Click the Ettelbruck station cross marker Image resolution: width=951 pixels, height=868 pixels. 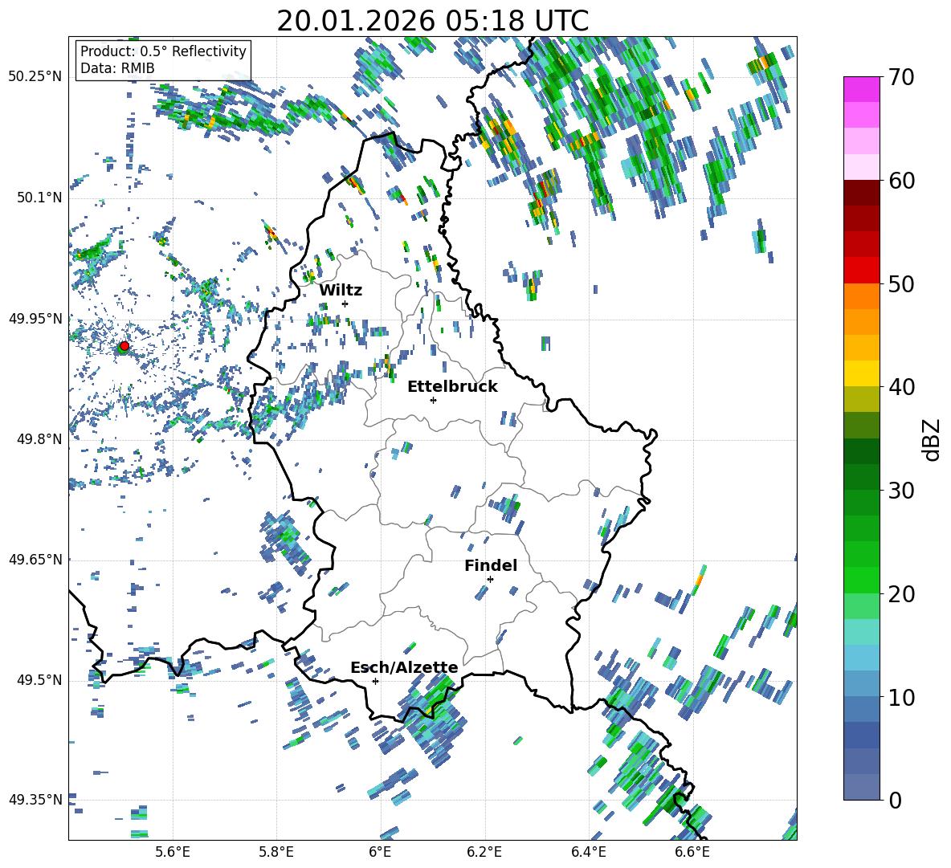tap(433, 400)
